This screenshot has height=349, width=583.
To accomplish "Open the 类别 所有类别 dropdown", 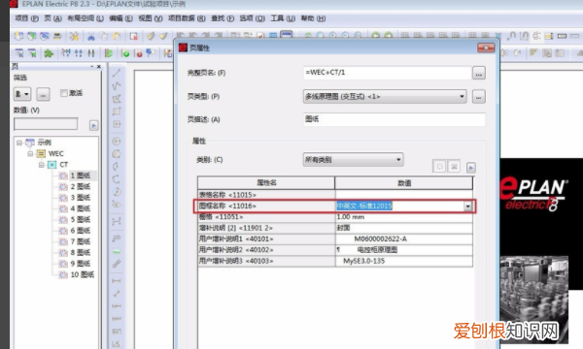I will (354, 160).
